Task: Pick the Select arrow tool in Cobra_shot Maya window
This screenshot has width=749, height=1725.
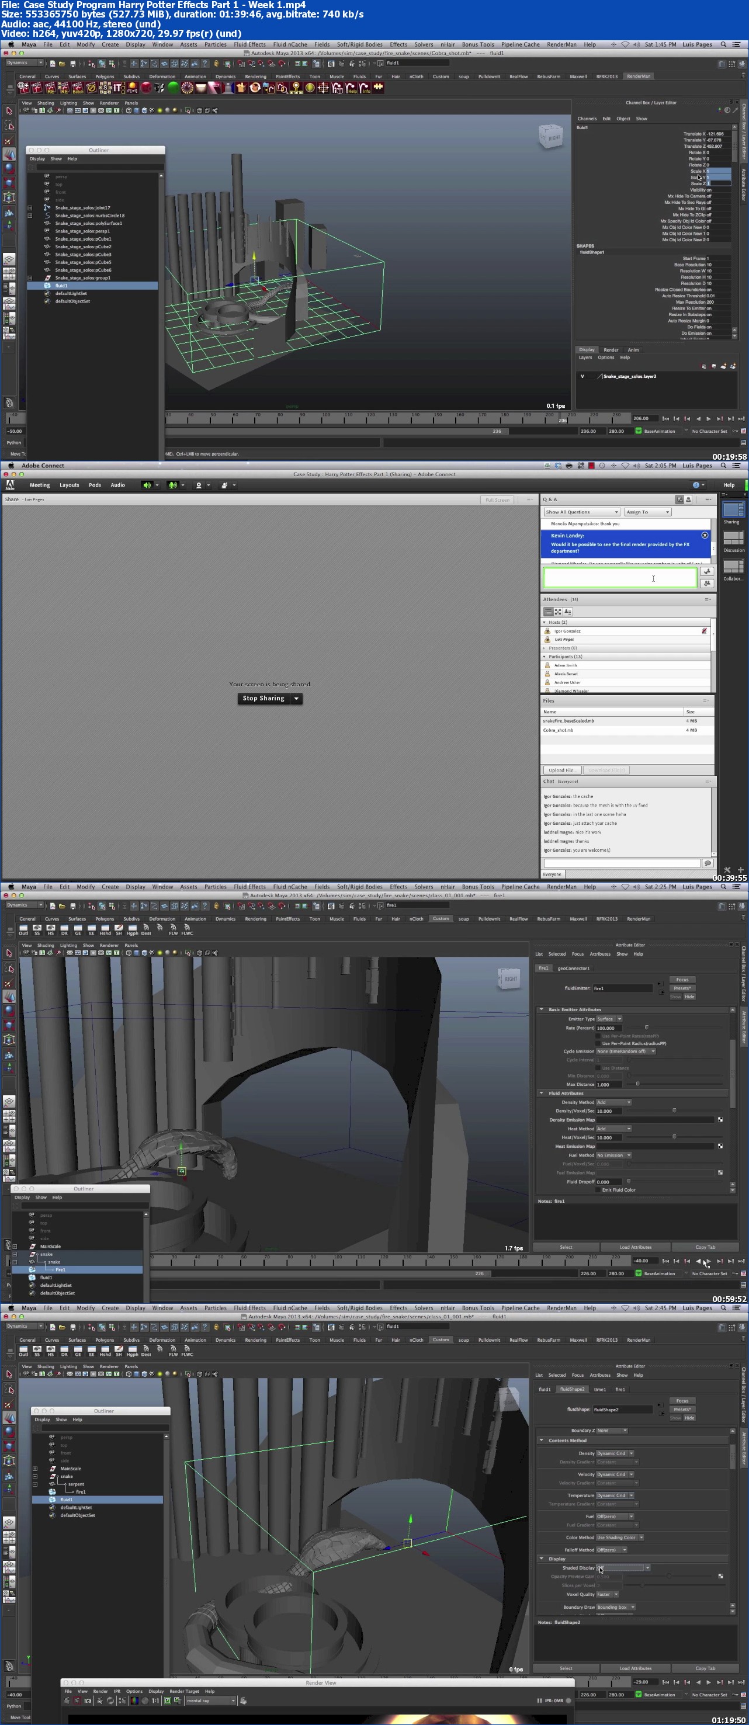Action: pyautogui.click(x=9, y=111)
